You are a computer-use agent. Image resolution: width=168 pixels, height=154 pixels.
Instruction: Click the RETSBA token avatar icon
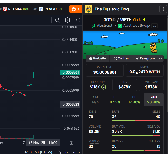tap(5, 9)
